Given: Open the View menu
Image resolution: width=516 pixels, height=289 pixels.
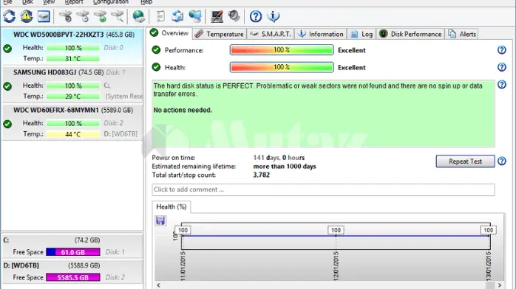Looking at the screenshot, I should [x=49, y=2].
